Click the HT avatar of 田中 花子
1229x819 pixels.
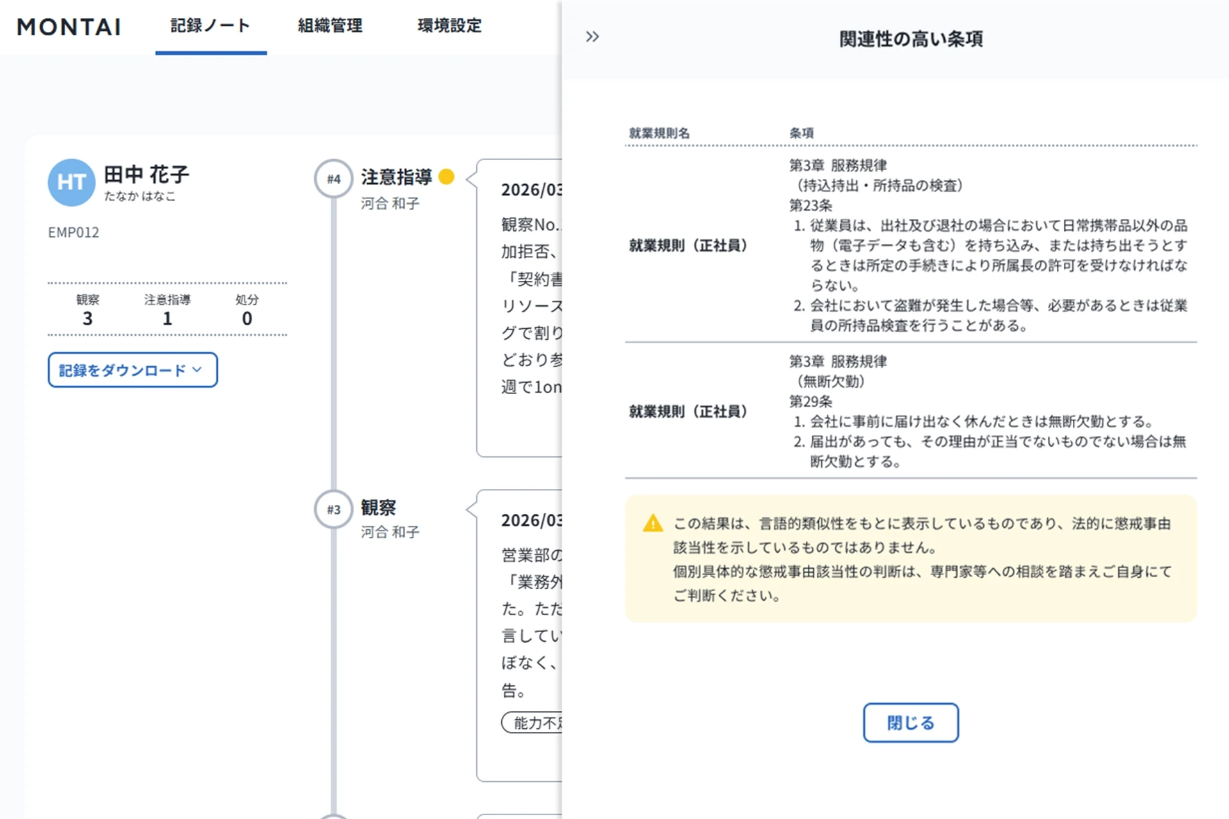71,183
